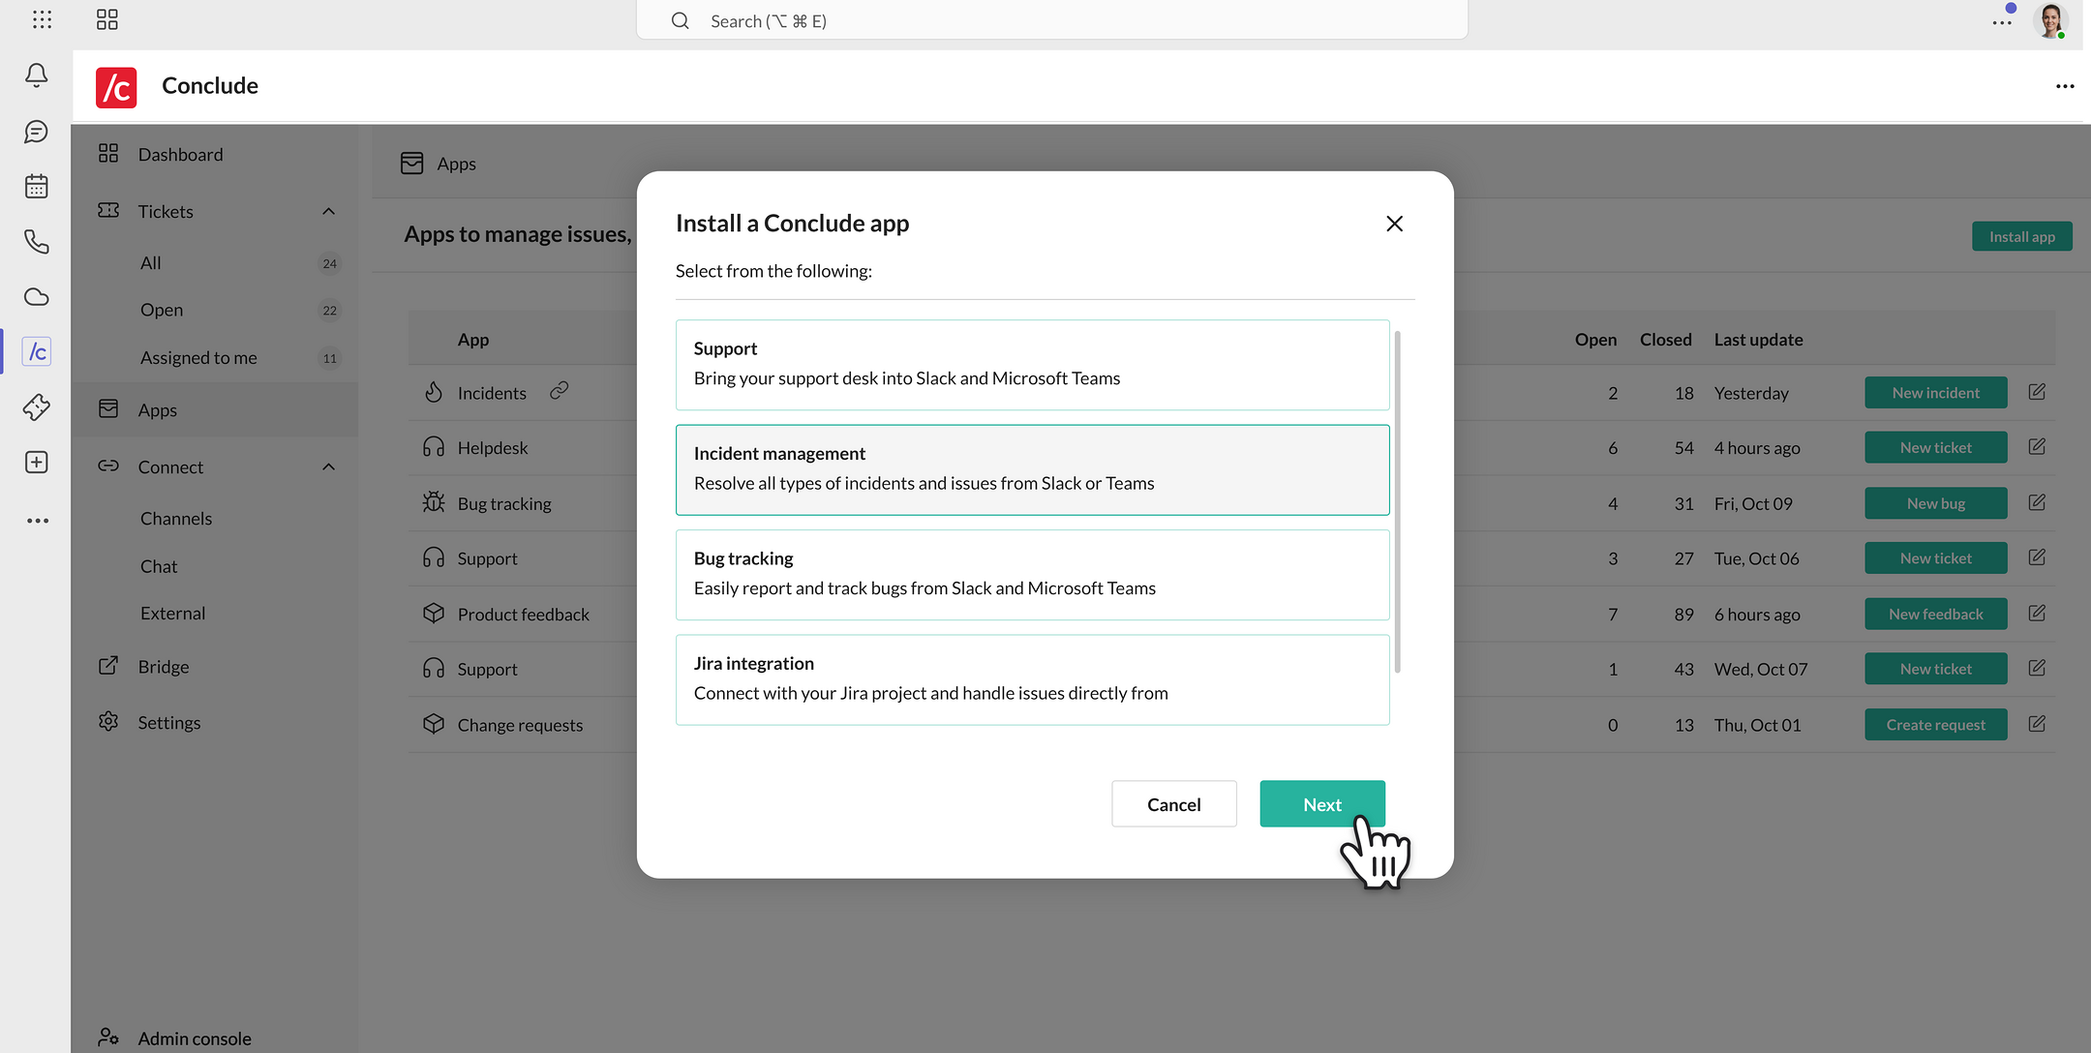Click edit icon for Bug tracking row
2091x1053 pixels.
2037,502
